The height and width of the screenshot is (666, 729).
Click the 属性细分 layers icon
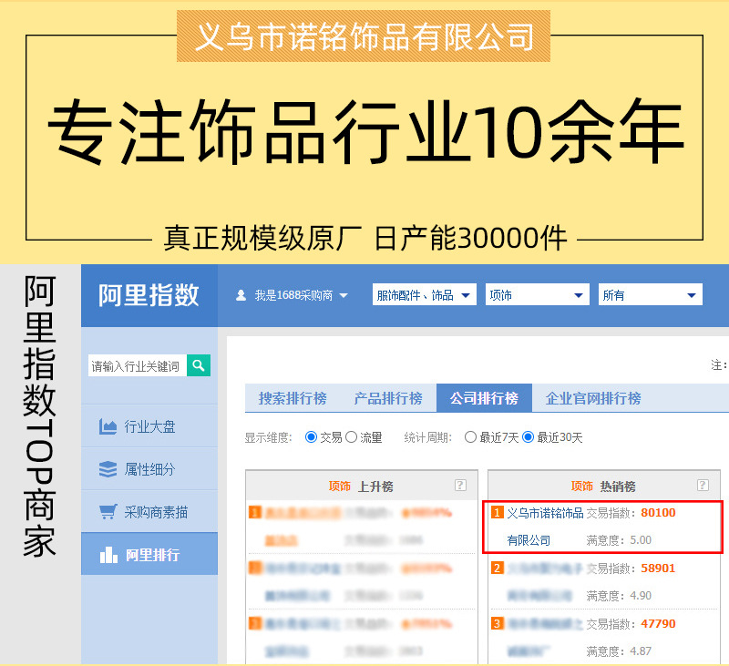pyautogui.click(x=108, y=469)
